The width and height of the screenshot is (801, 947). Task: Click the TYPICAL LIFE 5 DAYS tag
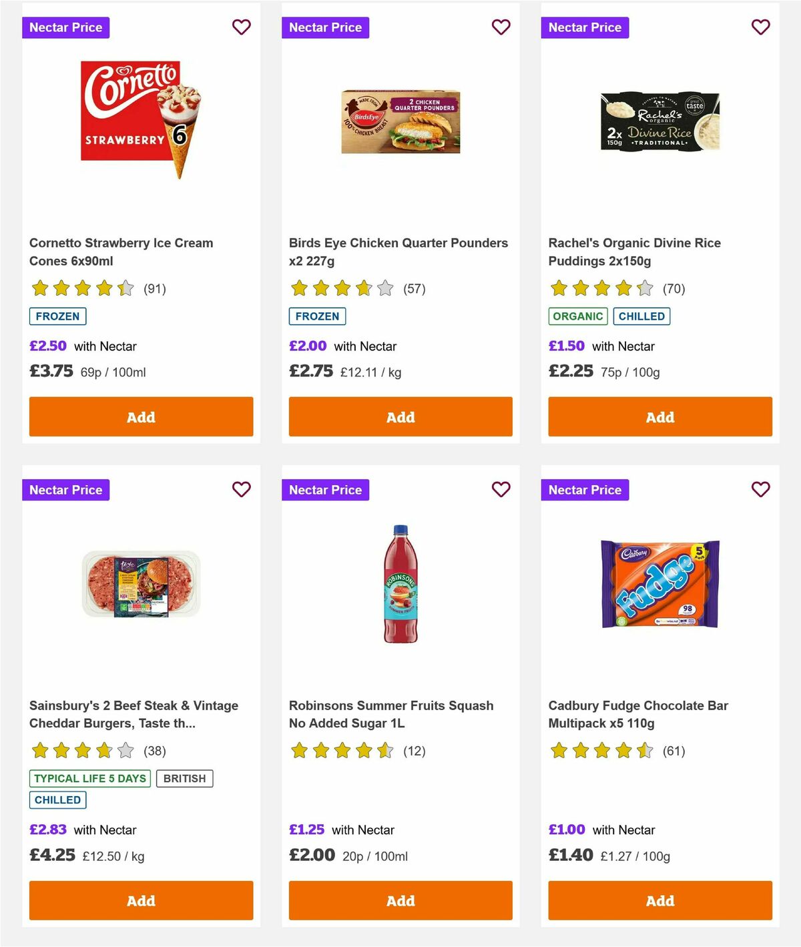point(89,778)
